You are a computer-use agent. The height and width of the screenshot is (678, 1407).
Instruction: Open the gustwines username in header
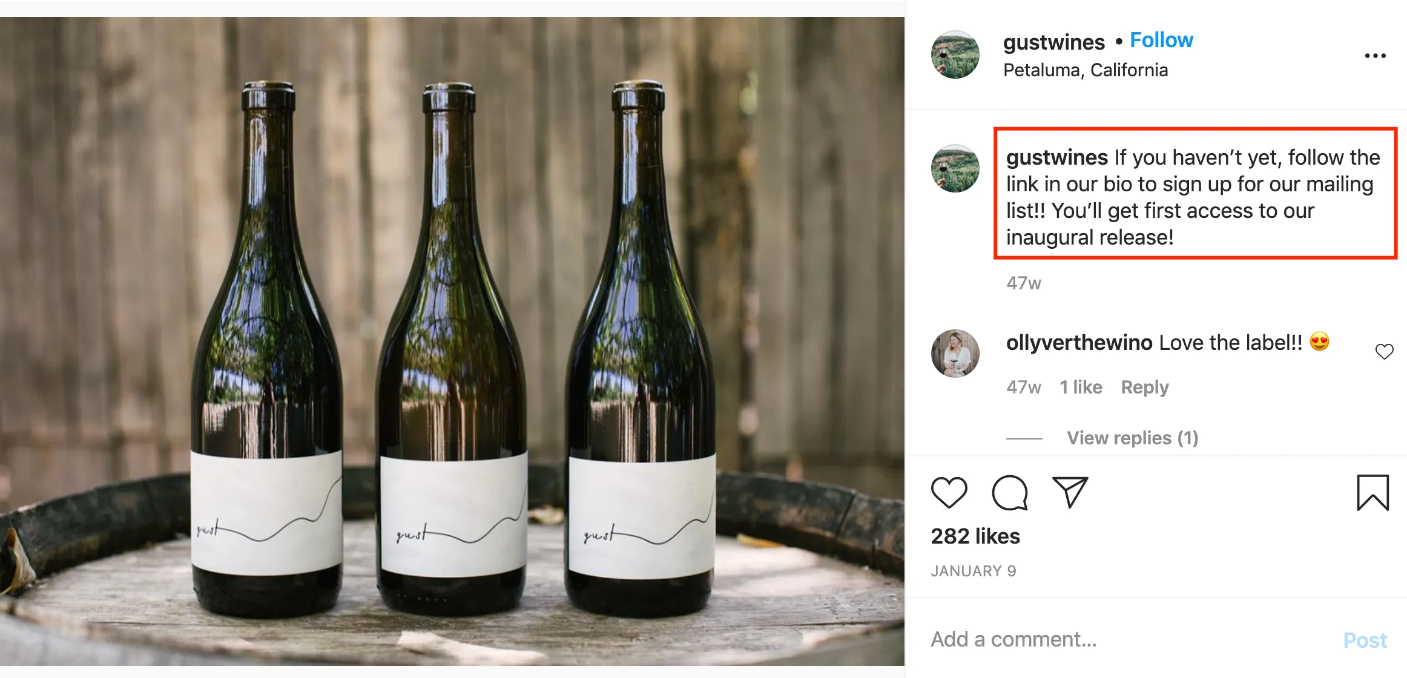pyautogui.click(x=1053, y=42)
